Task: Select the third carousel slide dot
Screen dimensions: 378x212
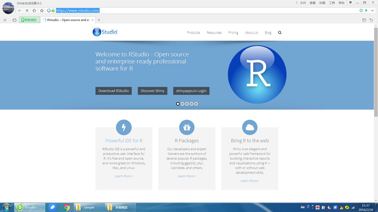Action: tap(187, 104)
